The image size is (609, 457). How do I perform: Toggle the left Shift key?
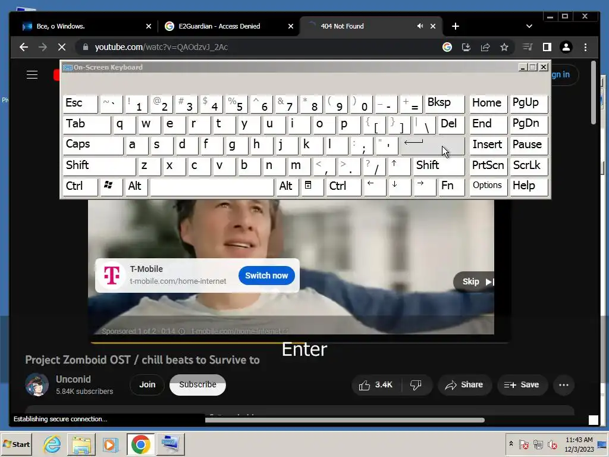(x=99, y=166)
